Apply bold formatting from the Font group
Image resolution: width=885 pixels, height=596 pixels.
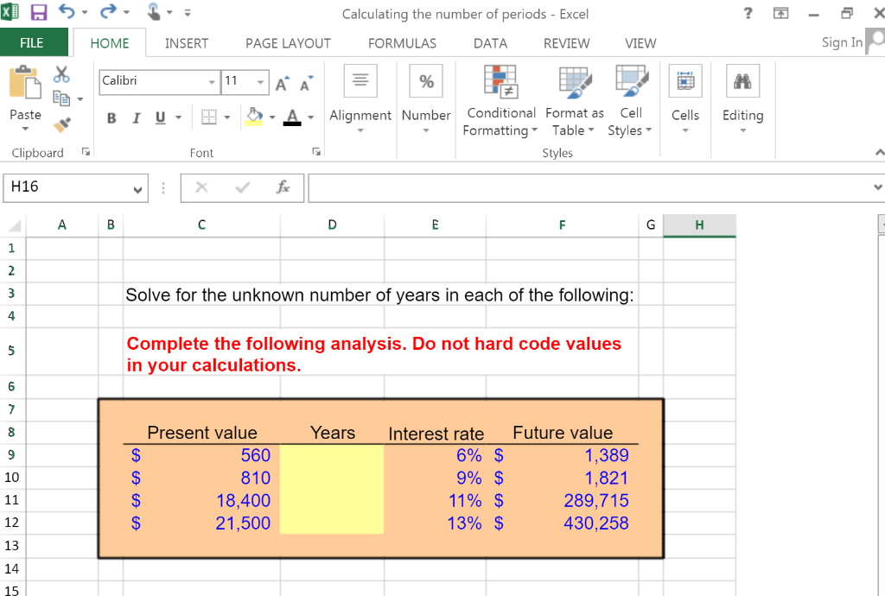click(x=111, y=117)
